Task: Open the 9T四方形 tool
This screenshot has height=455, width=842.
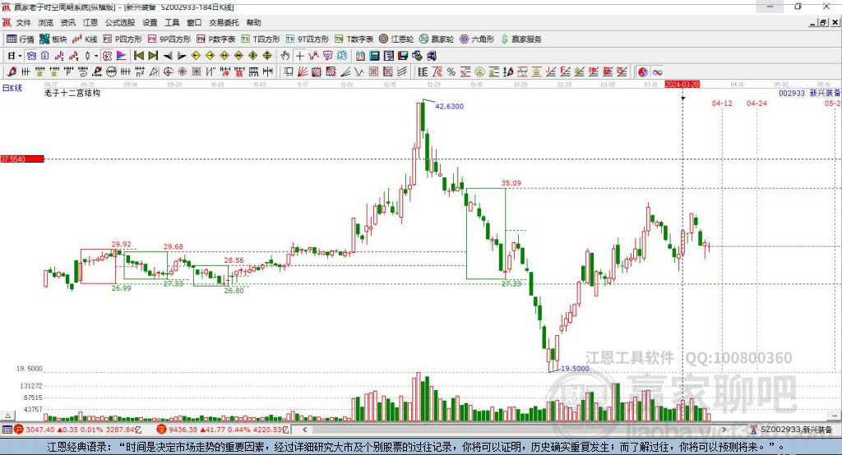Action: pyautogui.click(x=308, y=39)
